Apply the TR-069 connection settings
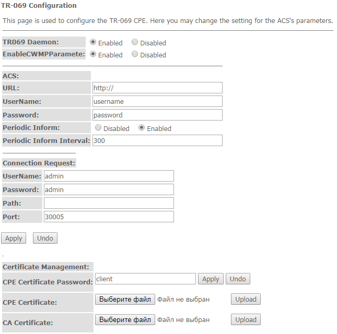Image resolution: width=337 pixels, height=334 pixels. point(14,238)
